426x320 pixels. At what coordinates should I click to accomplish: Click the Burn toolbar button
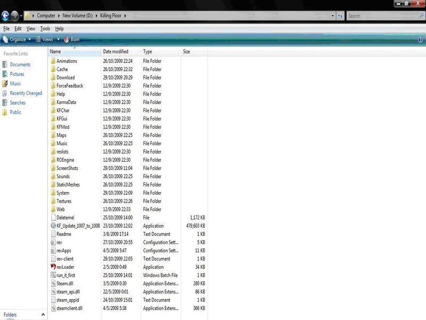72,39
